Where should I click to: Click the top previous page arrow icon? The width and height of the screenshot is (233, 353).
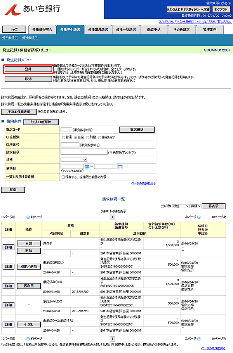[28, 217]
